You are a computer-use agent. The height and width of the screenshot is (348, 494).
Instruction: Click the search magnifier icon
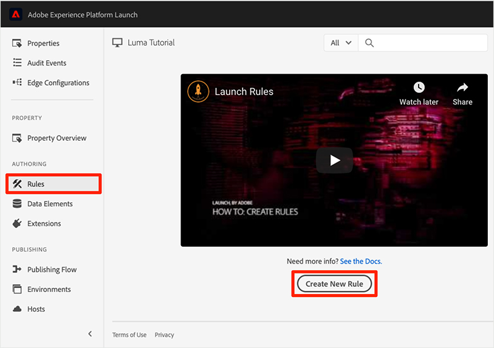coord(369,43)
